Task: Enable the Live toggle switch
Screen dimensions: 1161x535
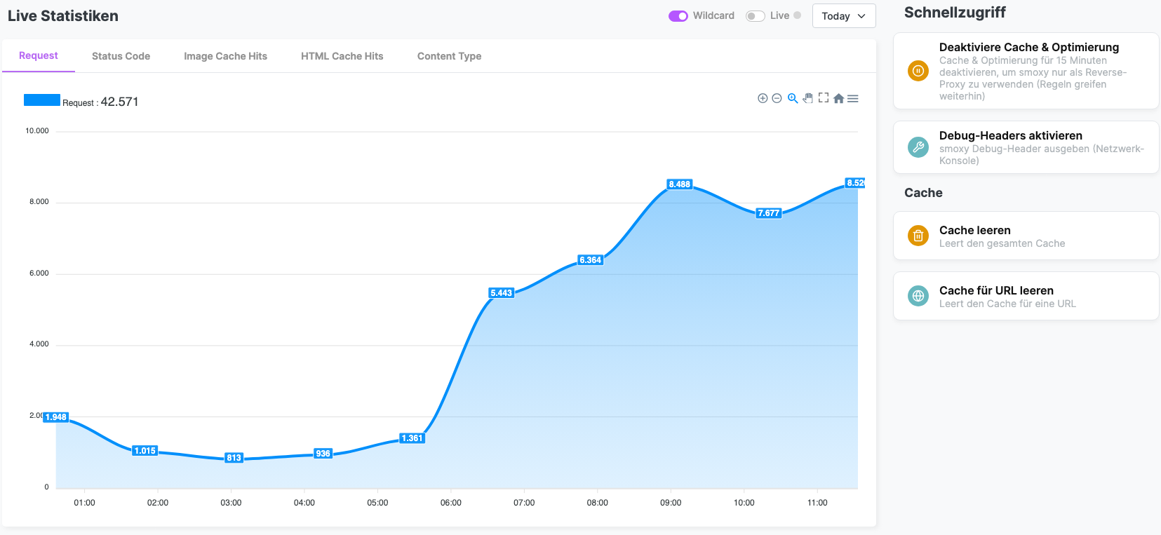Action: tap(756, 16)
